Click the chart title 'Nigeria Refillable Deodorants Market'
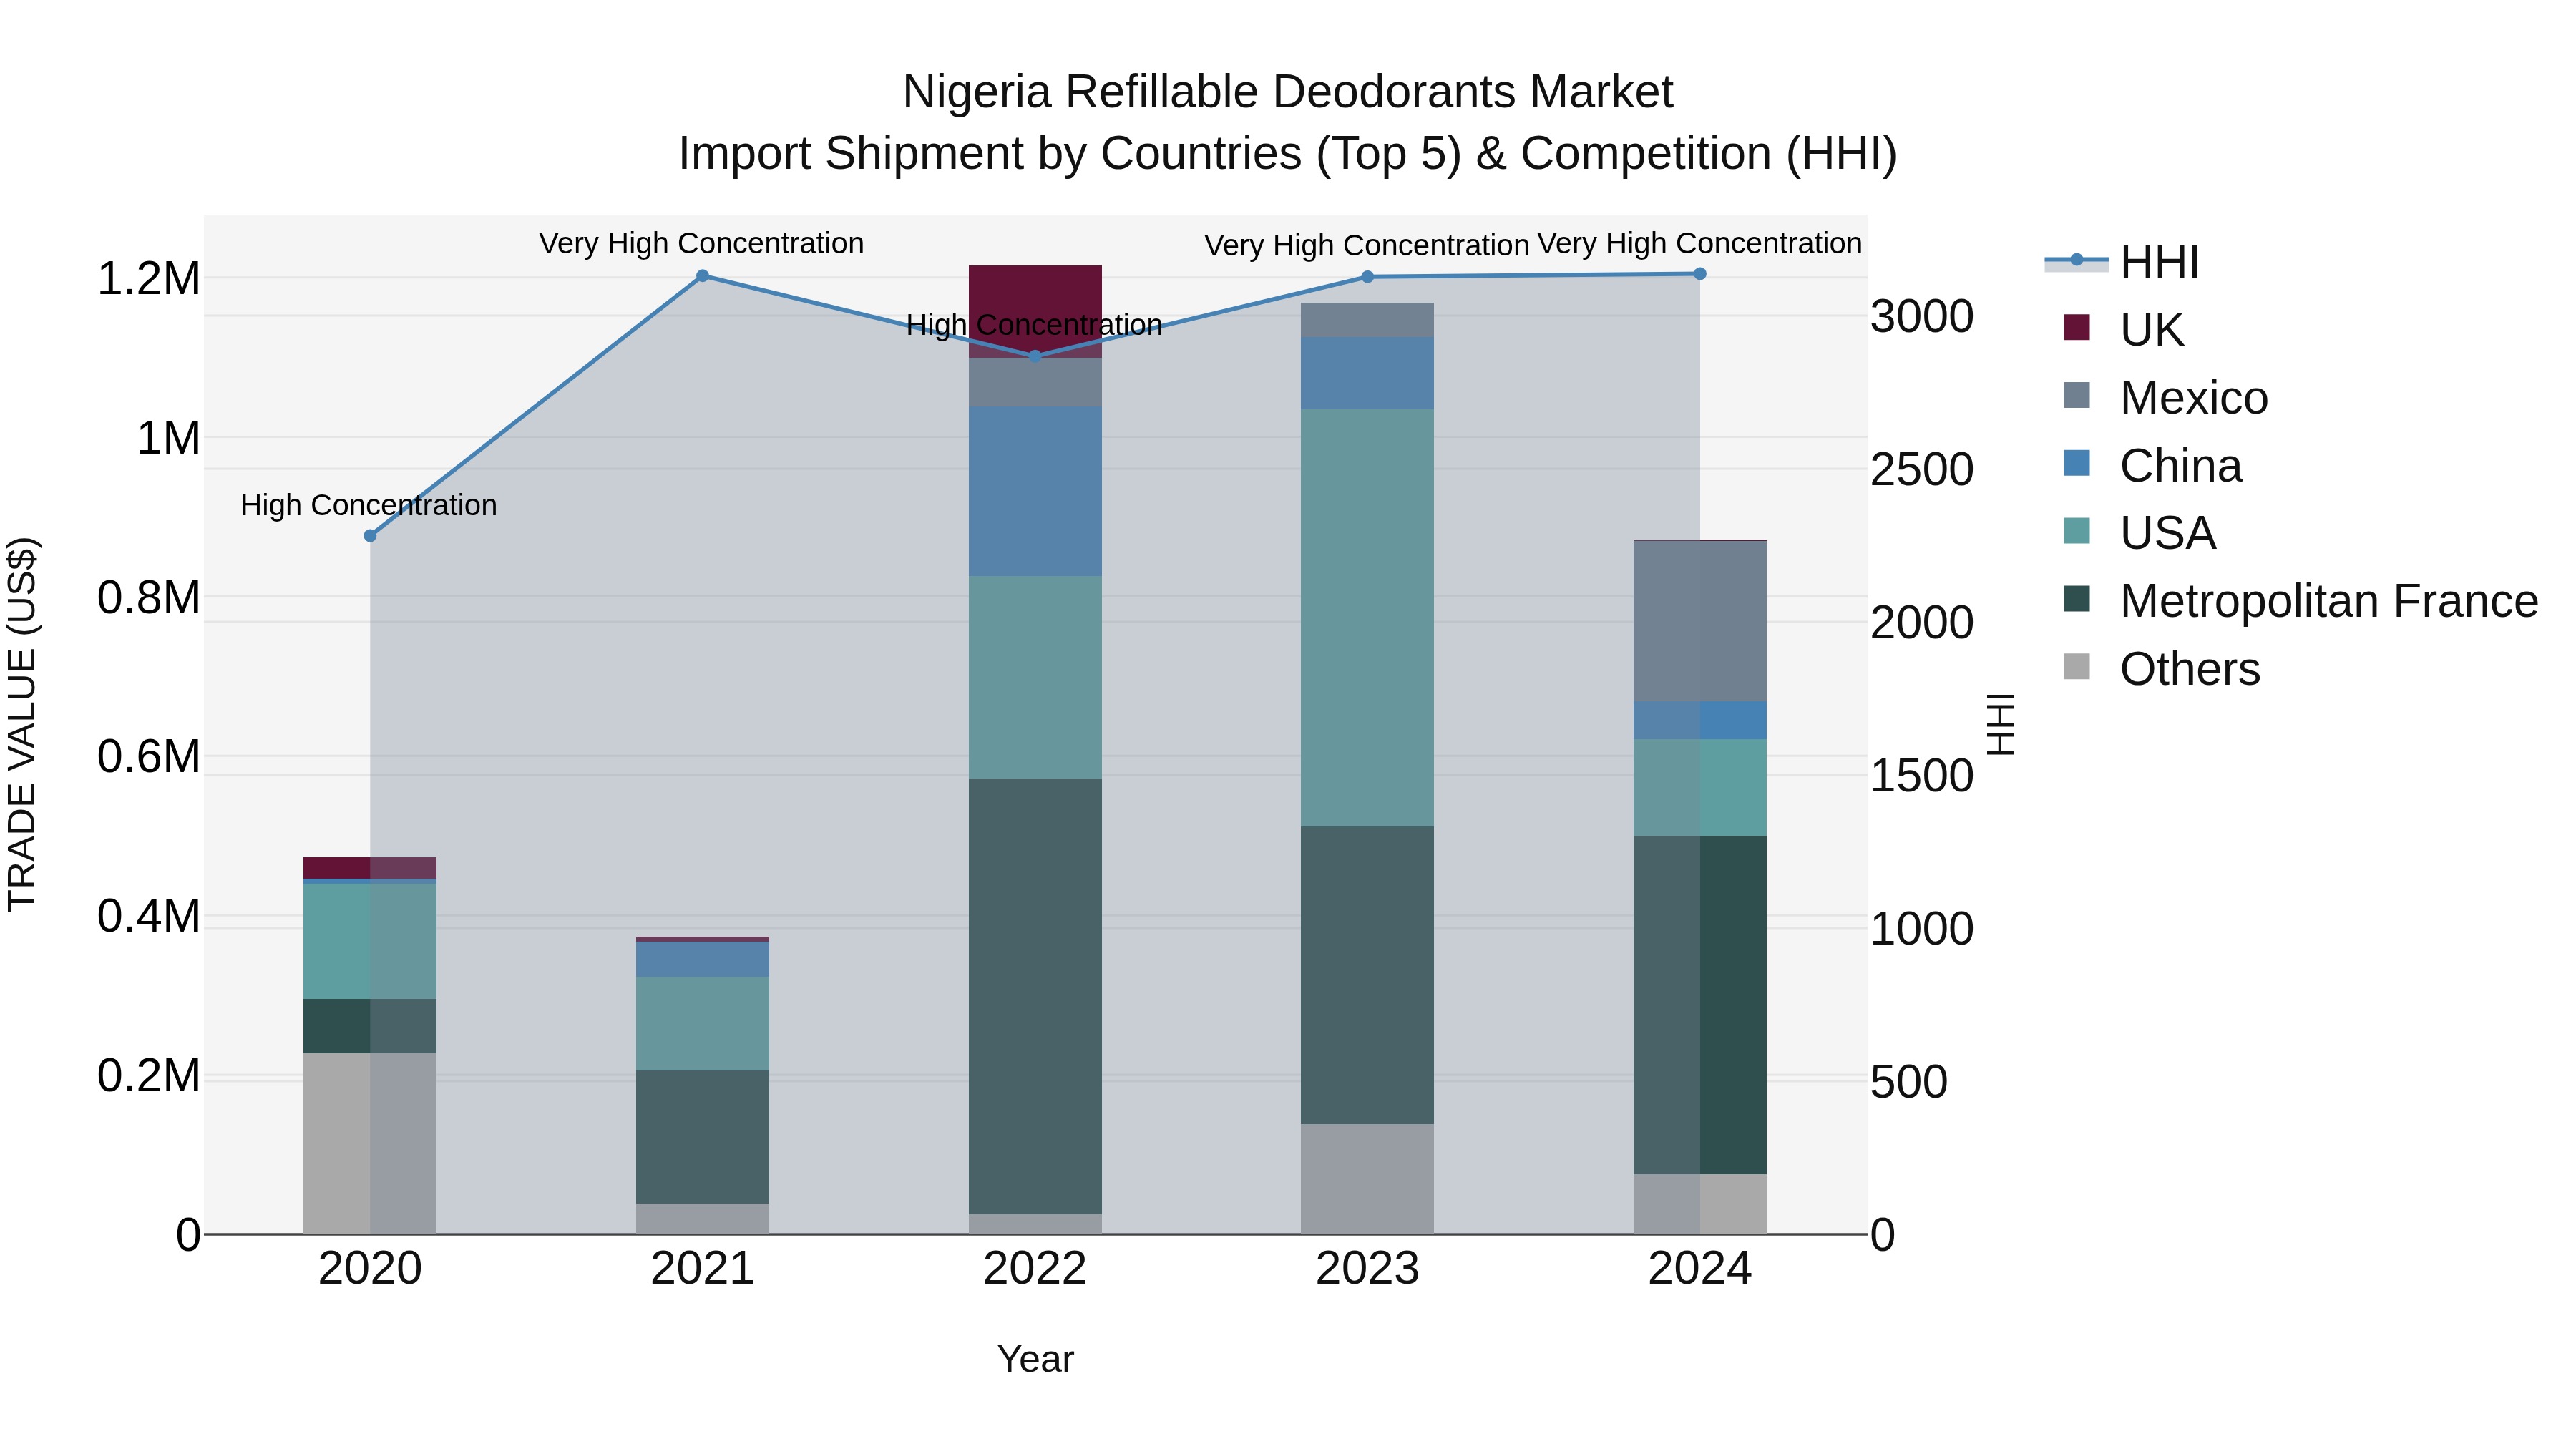2576x1449 pixels. coord(1287,92)
